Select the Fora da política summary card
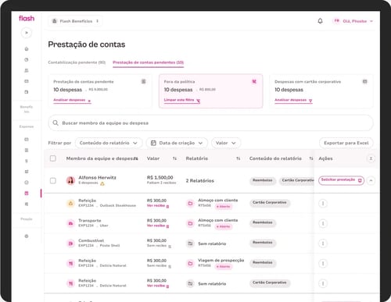 [x=210, y=91]
